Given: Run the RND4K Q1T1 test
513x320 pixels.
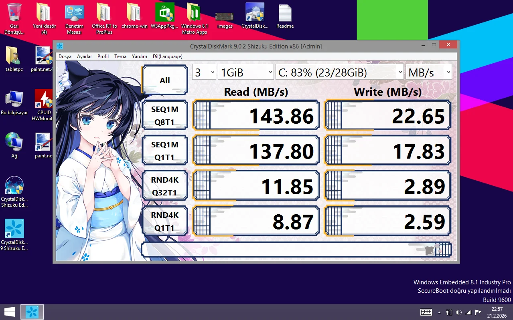Looking at the screenshot, I should pyautogui.click(x=165, y=221).
